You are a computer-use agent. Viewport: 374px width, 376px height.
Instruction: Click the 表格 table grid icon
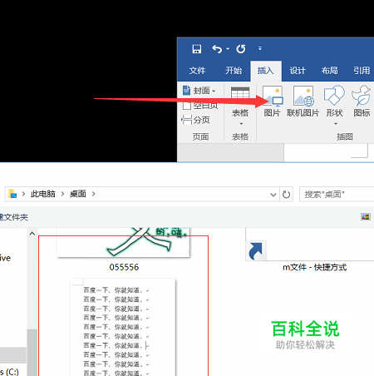tap(240, 93)
